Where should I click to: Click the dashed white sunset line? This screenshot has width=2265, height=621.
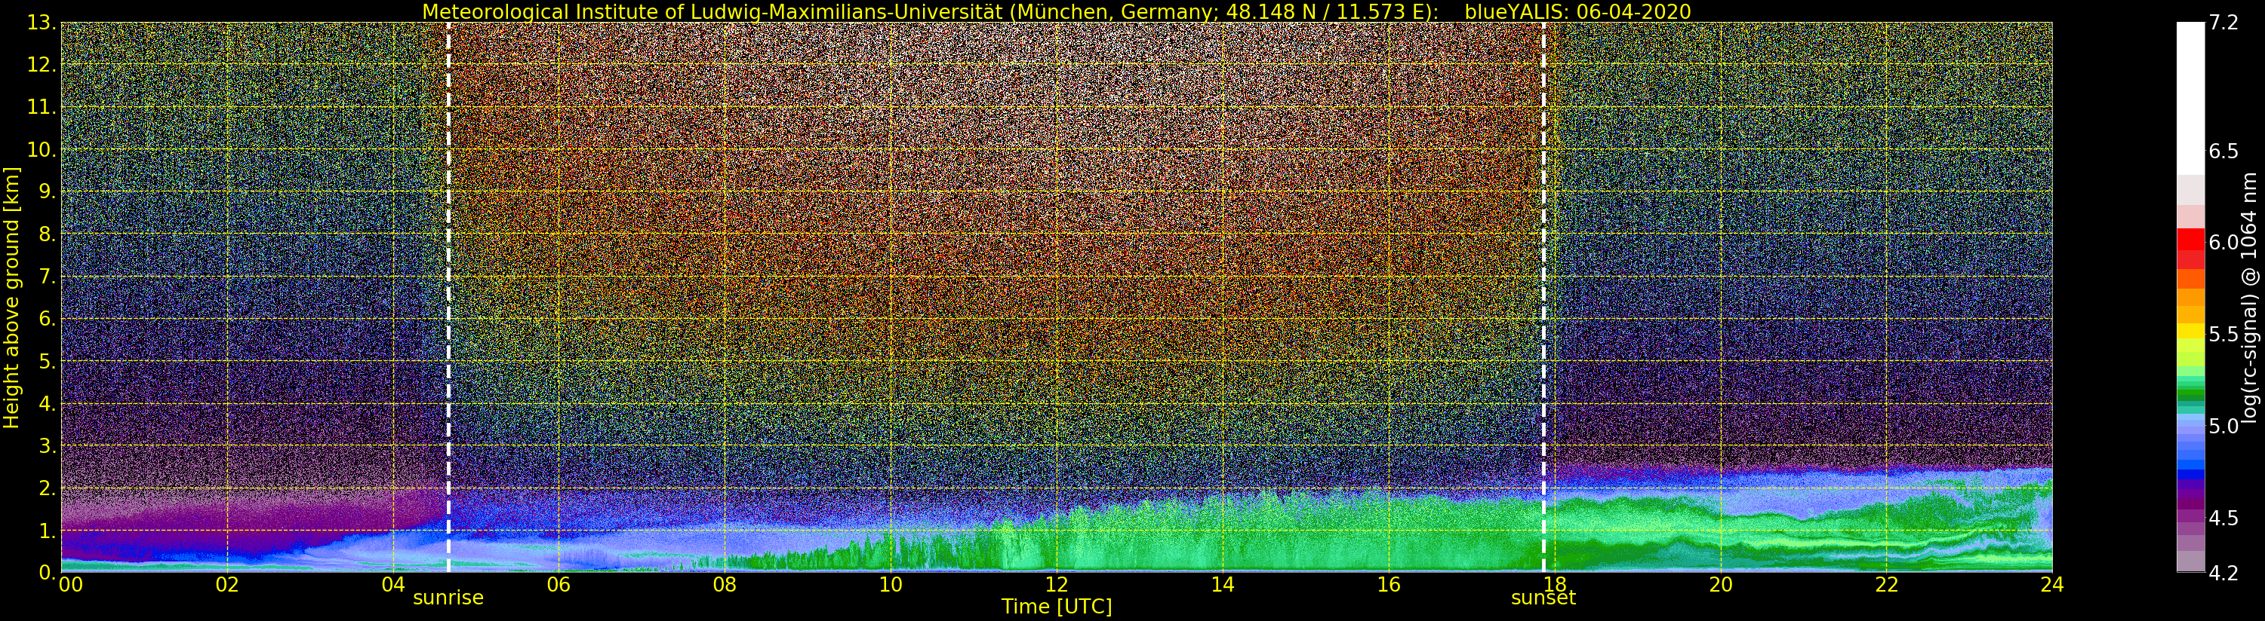click(1543, 298)
